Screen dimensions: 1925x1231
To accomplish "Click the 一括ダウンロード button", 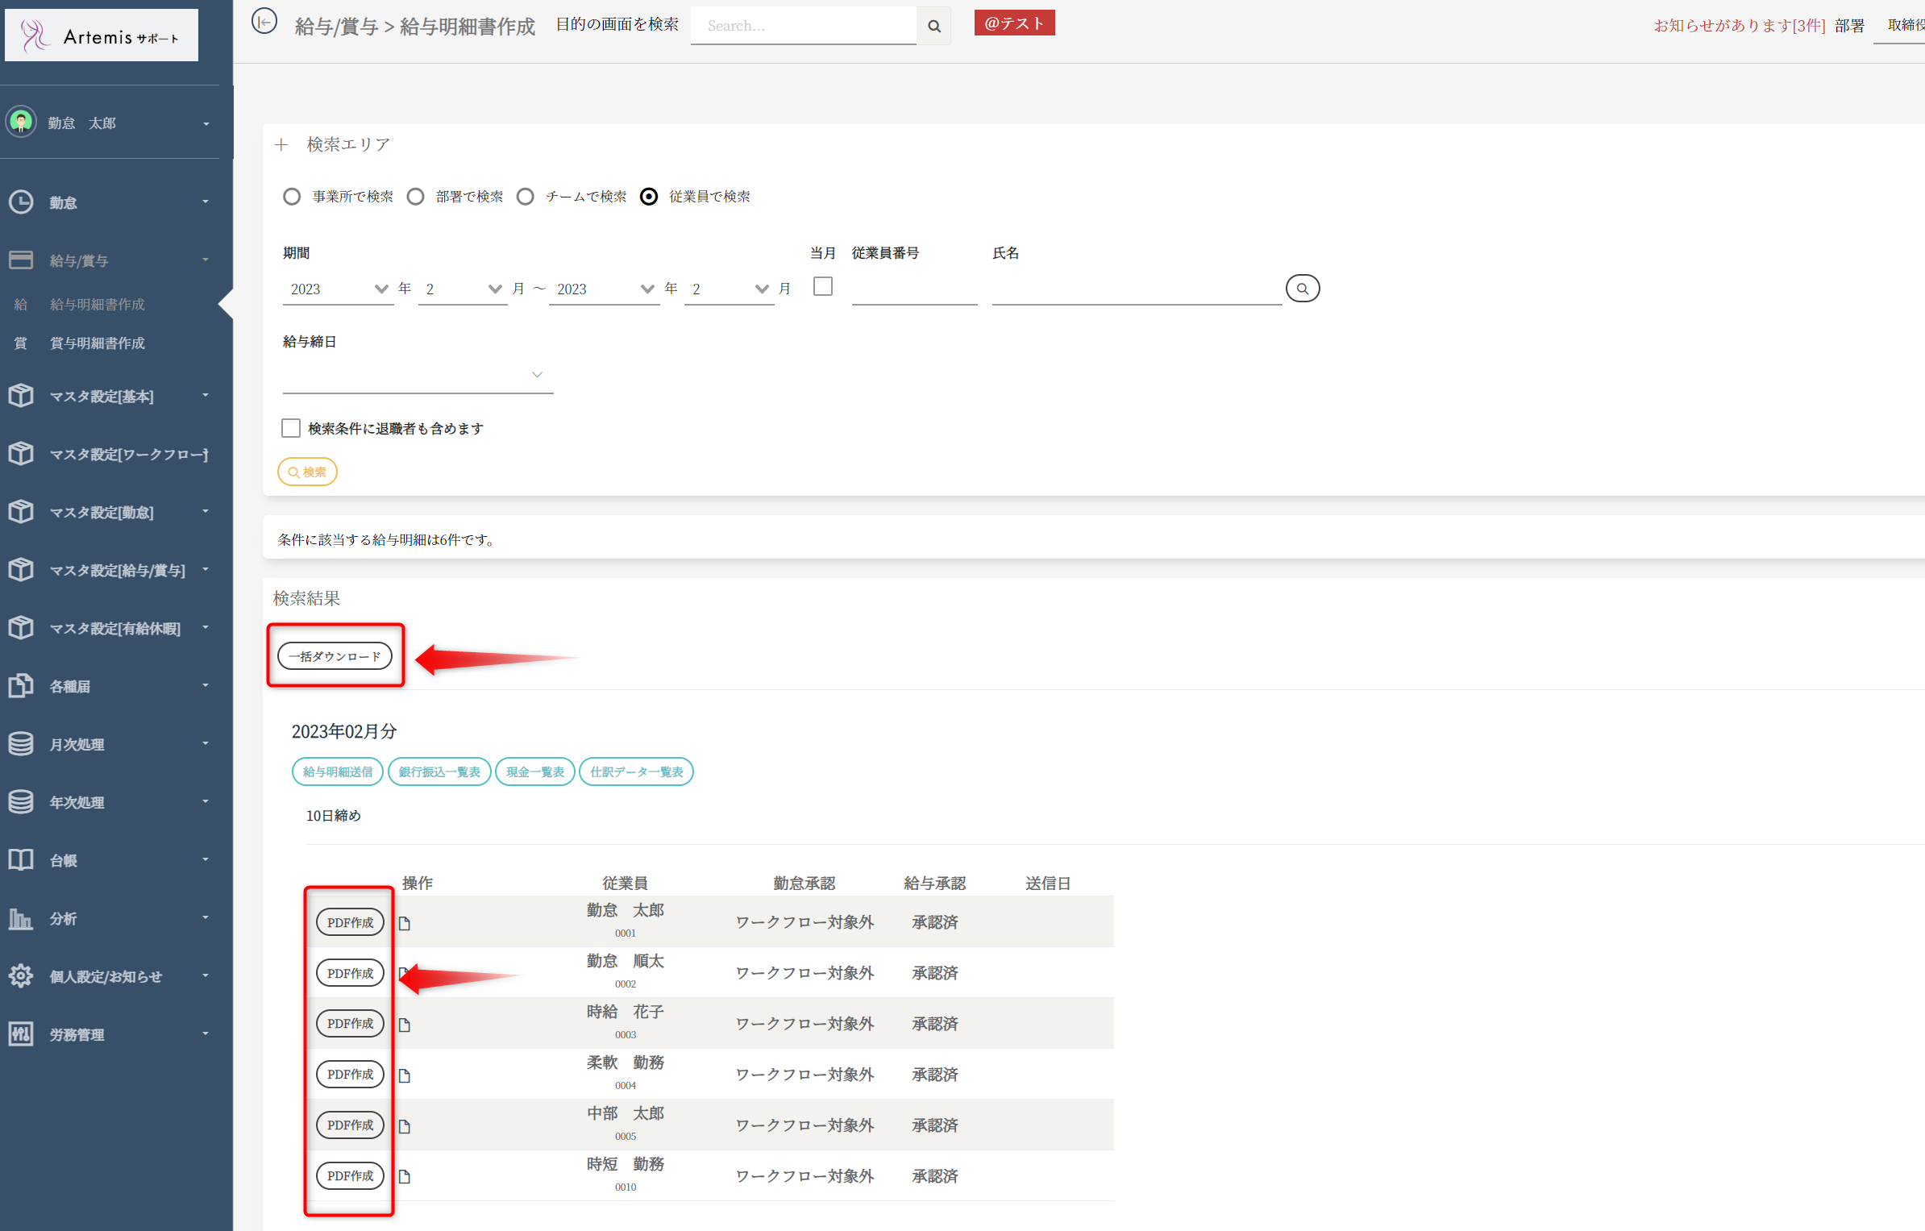I will tap(335, 656).
